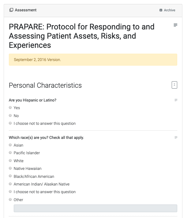Select Black/African American option
The image size is (187, 218).
click(x=10, y=176)
